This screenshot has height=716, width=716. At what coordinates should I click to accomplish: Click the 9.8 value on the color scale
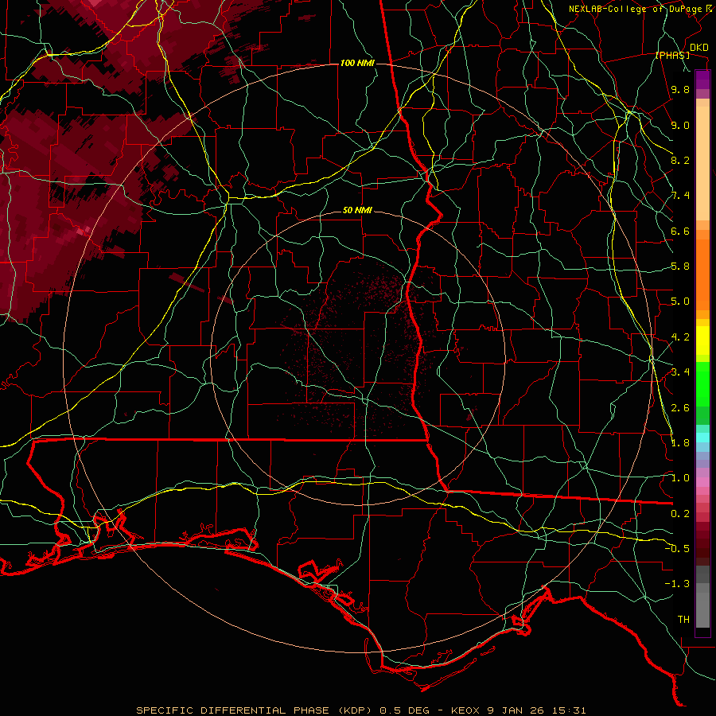point(680,89)
